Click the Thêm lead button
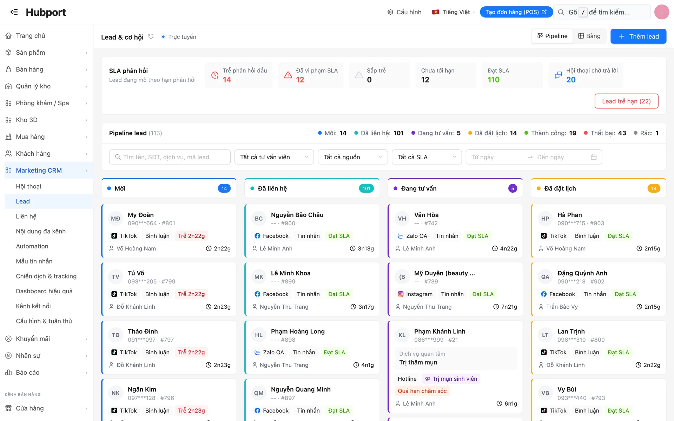Screen dimensions: 674x421 [638, 36]
